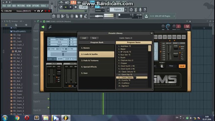Choose preset 11. Clown Pop TE
Viewport: 215px width, 121px height.
click(x=132, y=75)
